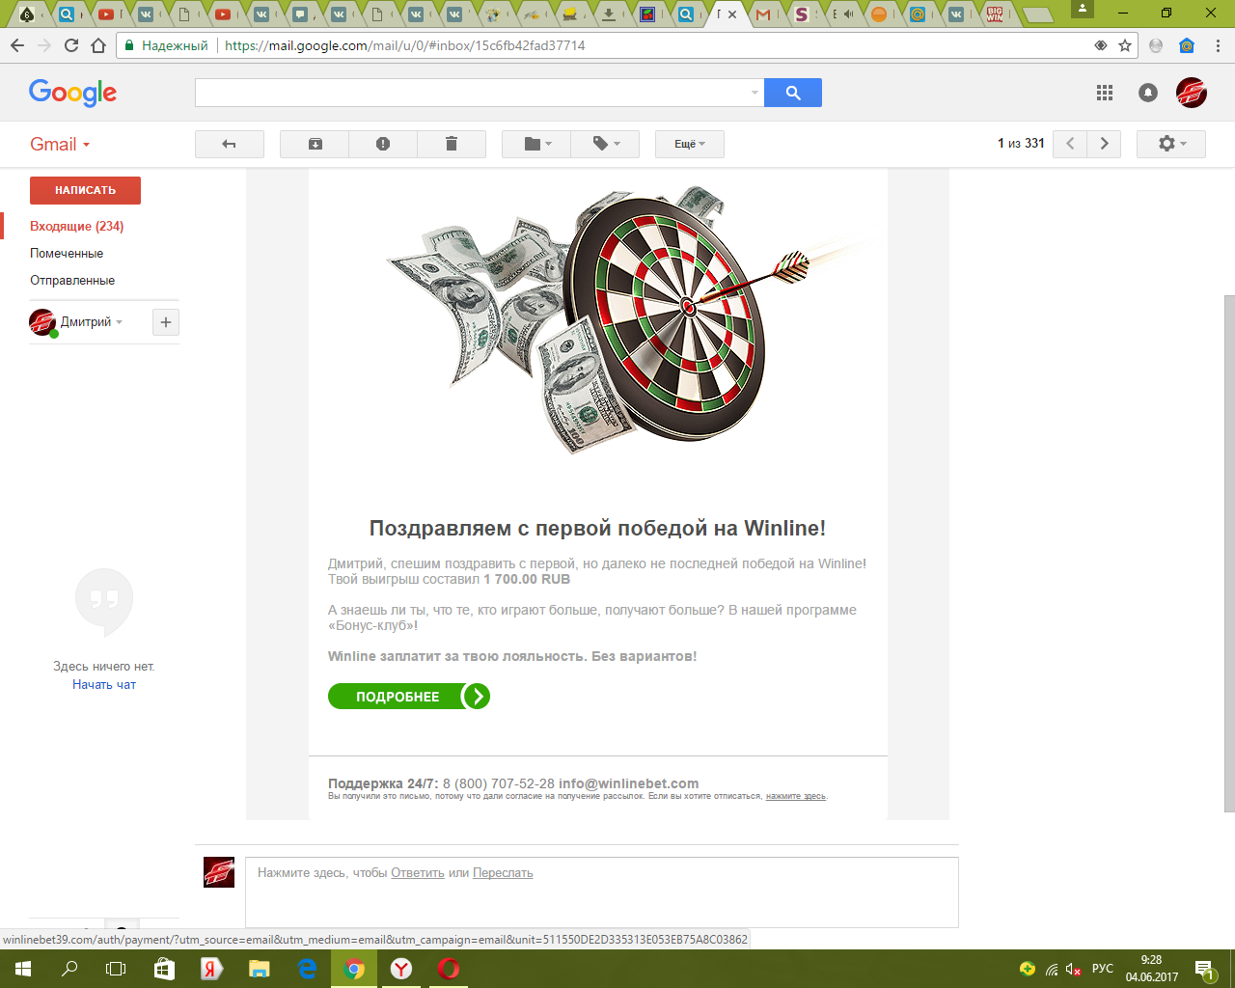1235x988 pixels.
Task: Click the blue Google search button
Action: 793,93
